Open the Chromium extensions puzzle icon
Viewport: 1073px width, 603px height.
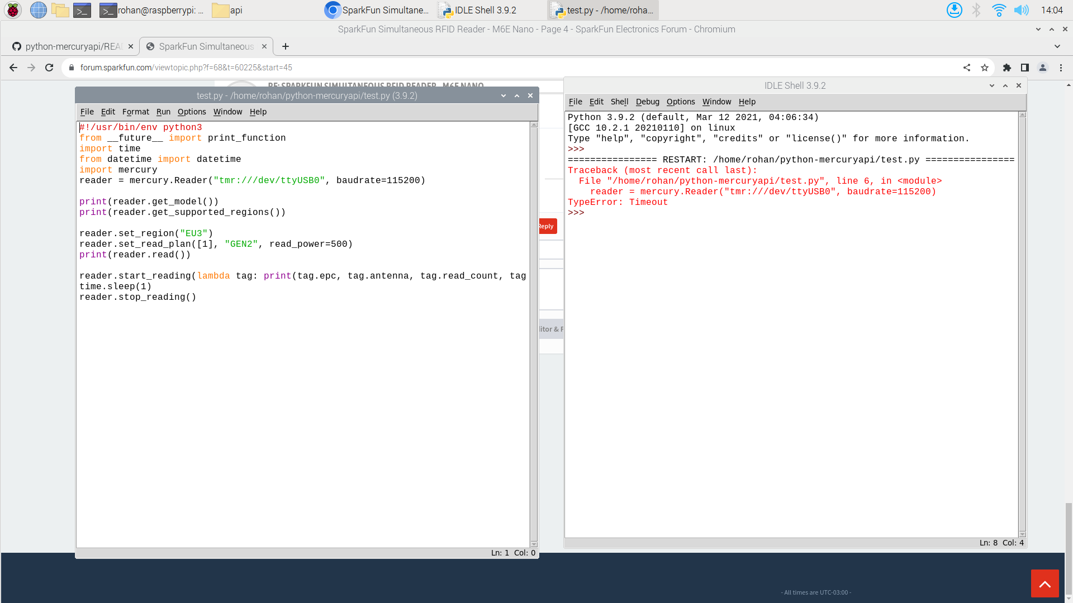[x=1007, y=68]
